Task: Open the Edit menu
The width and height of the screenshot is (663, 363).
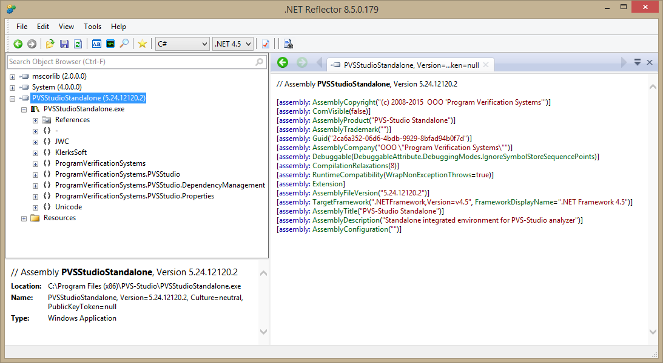Action: [x=43, y=27]
